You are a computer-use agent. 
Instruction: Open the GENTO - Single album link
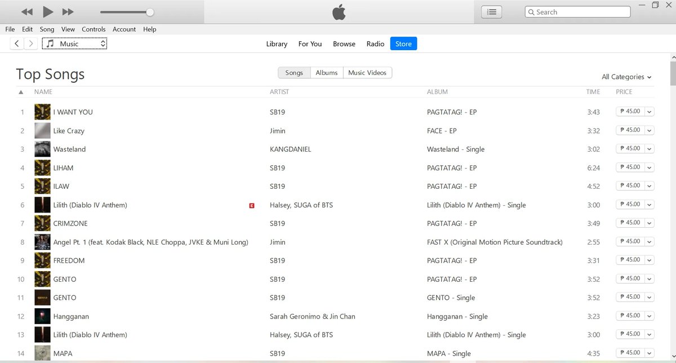tap(451, 298)
